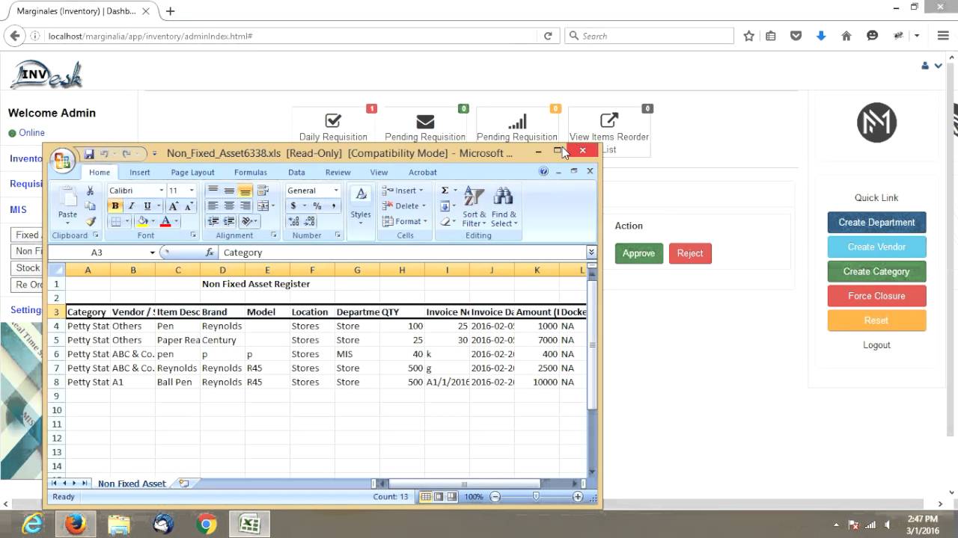Click the Shrink Font icon
The height and width of the screenshot is (538, 958).
point(188,206)
